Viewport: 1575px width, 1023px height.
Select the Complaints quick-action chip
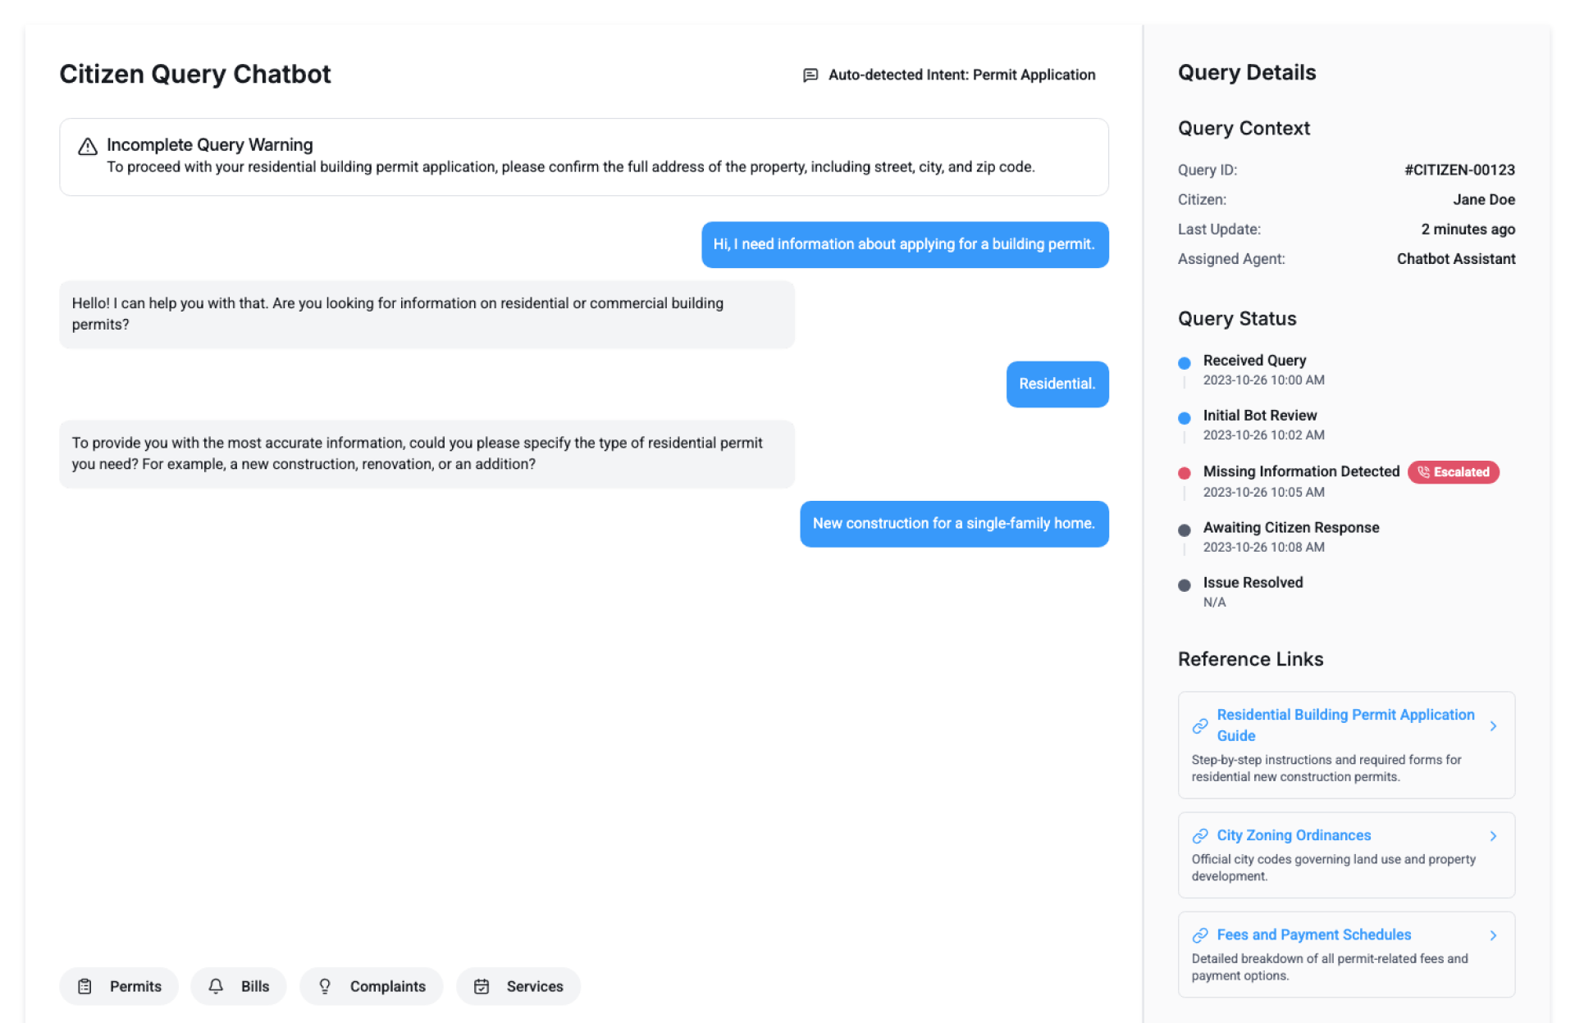click(371, 986)
